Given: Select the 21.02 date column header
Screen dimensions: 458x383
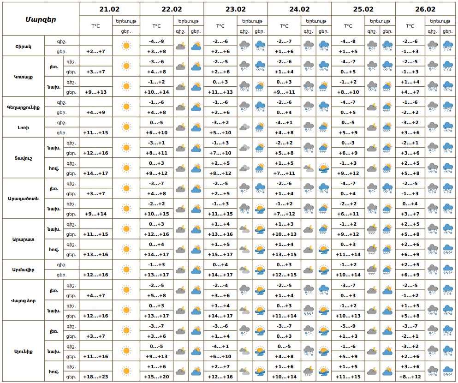Looking at the screenshot, I should pos(109,9).
